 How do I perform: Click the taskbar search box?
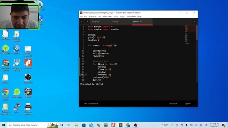pos(33,125)
